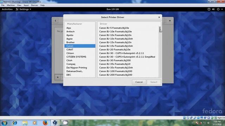225x126 pixels.
Task: Select DatamaxOneil manufacturer
Action: tap(80, 71)
